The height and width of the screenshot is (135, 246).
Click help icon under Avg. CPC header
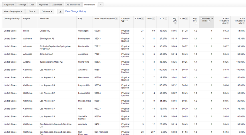[x=175, y=23]
